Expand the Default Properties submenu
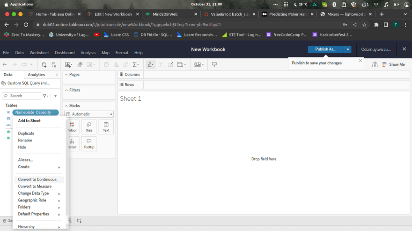This screenshot has width=412, height=231. [x=39, y=214]
